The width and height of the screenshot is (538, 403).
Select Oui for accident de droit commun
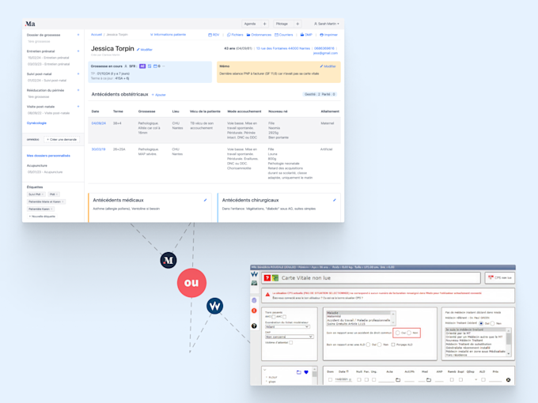(398, 333)
